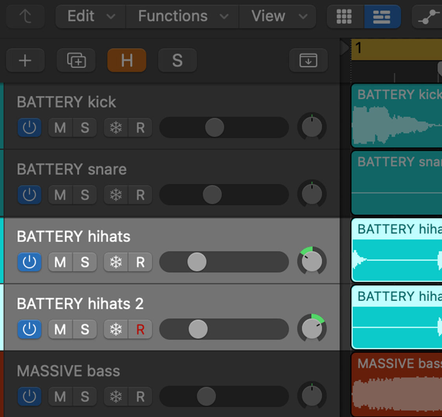Switch to grid view using the grid icon

click(x=345, y=17)
